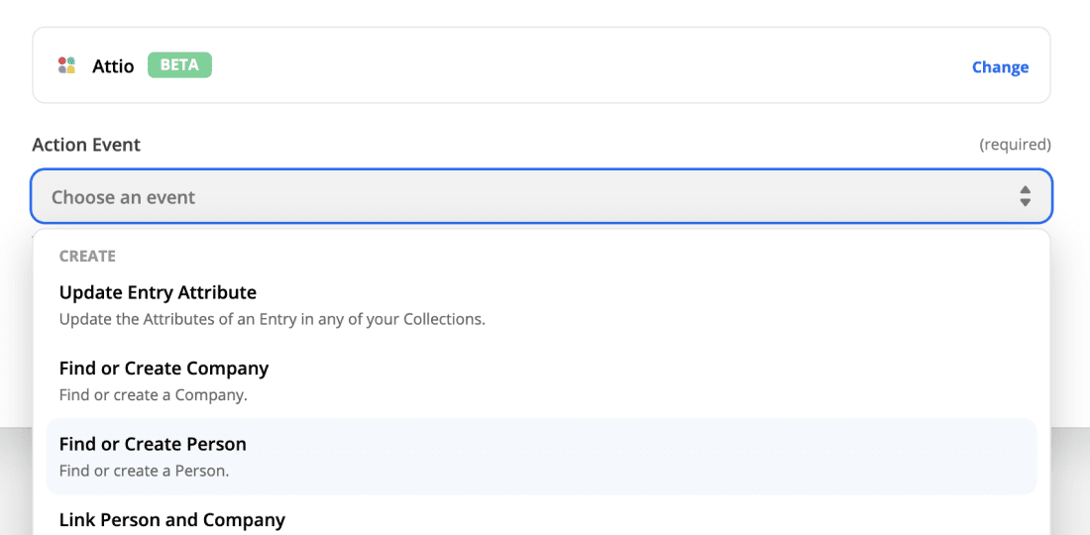Select Find or Create Person event
This screenshot has width=1090, height=535.
(x=153, y=444)
